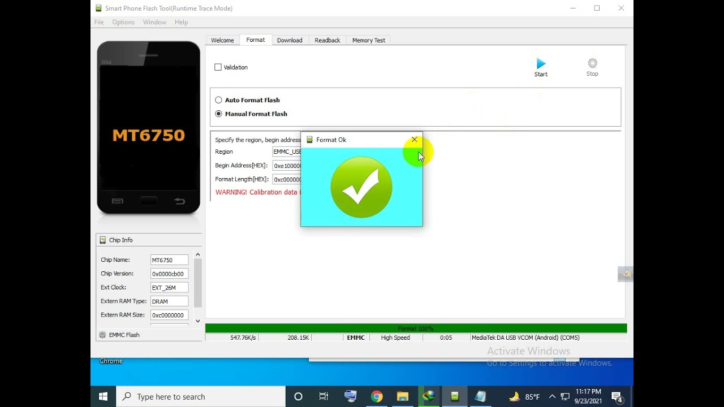Switch to the Memory Test tab

[369, 40]
